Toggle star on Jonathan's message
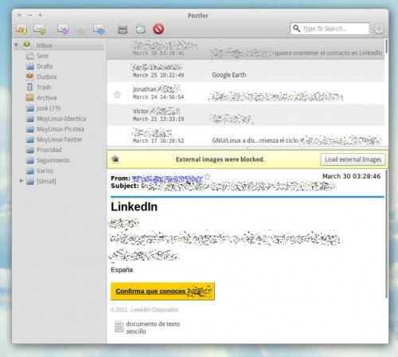This screenshot has width=398, height=357. (x=117, y=94)
